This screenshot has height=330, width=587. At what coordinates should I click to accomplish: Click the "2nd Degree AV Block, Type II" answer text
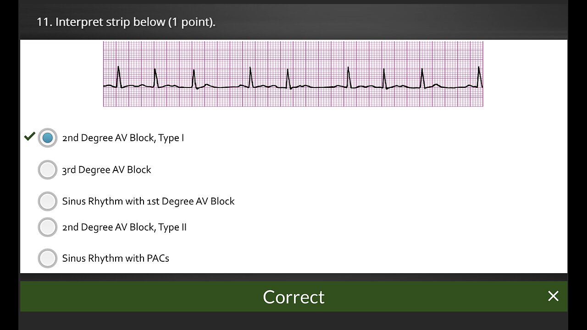pos(124,227)
